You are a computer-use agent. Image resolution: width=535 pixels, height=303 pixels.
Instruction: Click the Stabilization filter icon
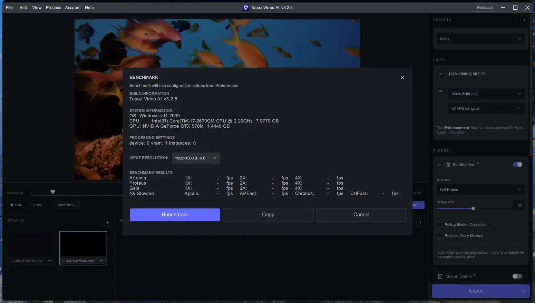coord(447,165)
